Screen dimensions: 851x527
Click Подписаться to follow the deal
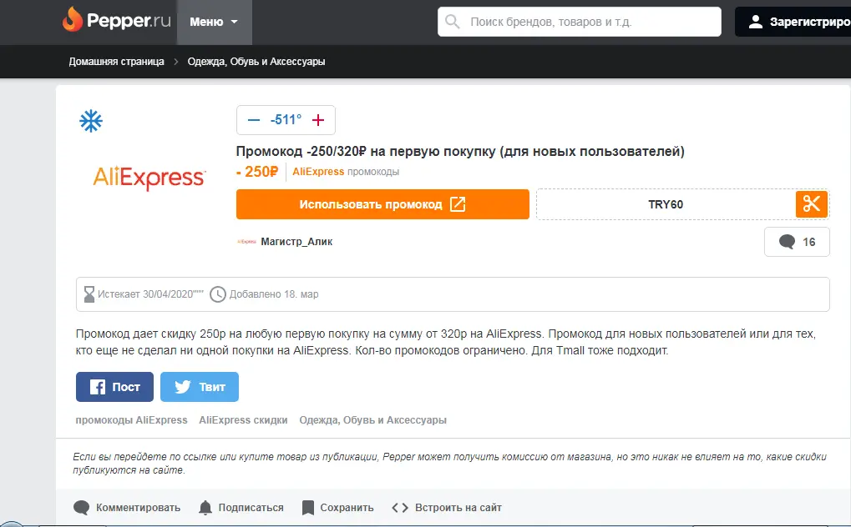pyautogui.click(x=251, y=508)
